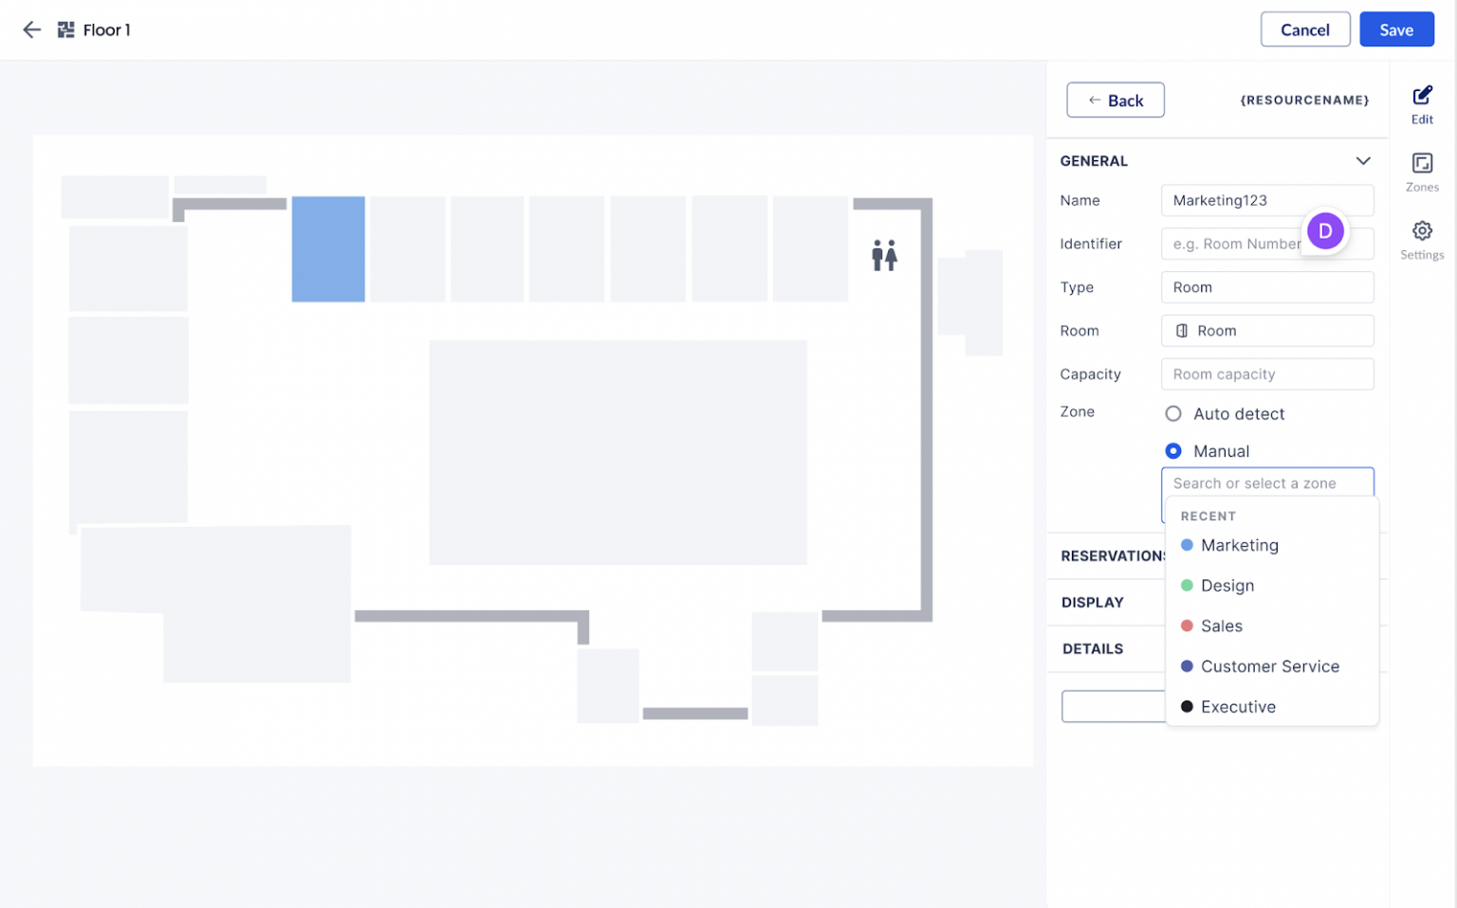Image resolution: width=1457 pixels, height=908 pixels.
Task: Click the back arrow icon beside Floor 1
Action: click(x=31, y=30)
